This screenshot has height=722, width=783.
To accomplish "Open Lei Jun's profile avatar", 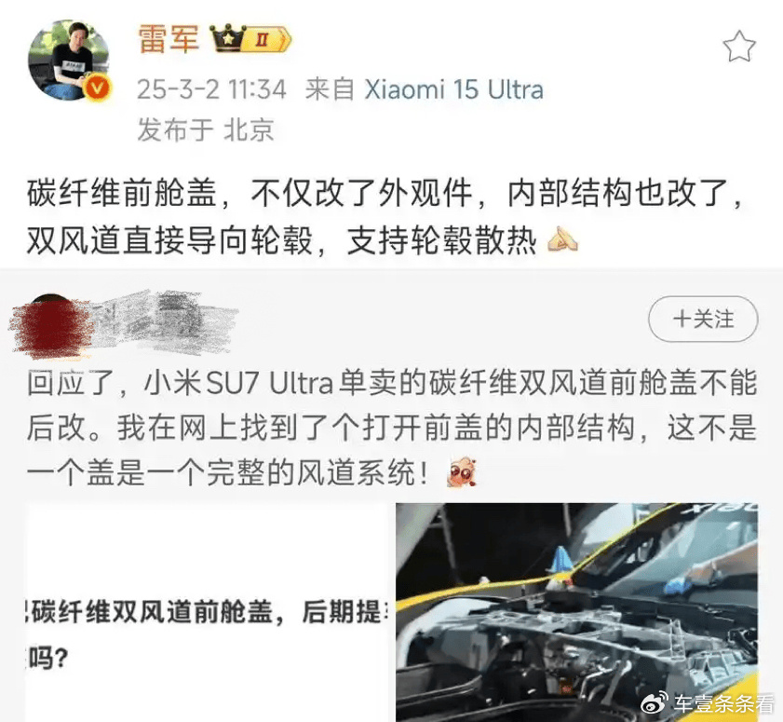I will point(69,61).
